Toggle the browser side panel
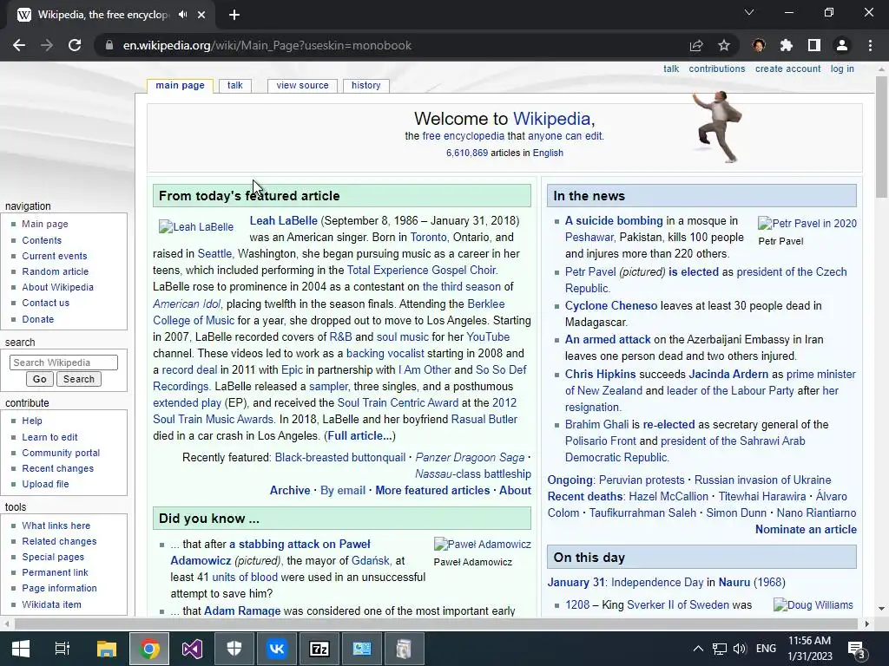 click(x=814, y=45)
